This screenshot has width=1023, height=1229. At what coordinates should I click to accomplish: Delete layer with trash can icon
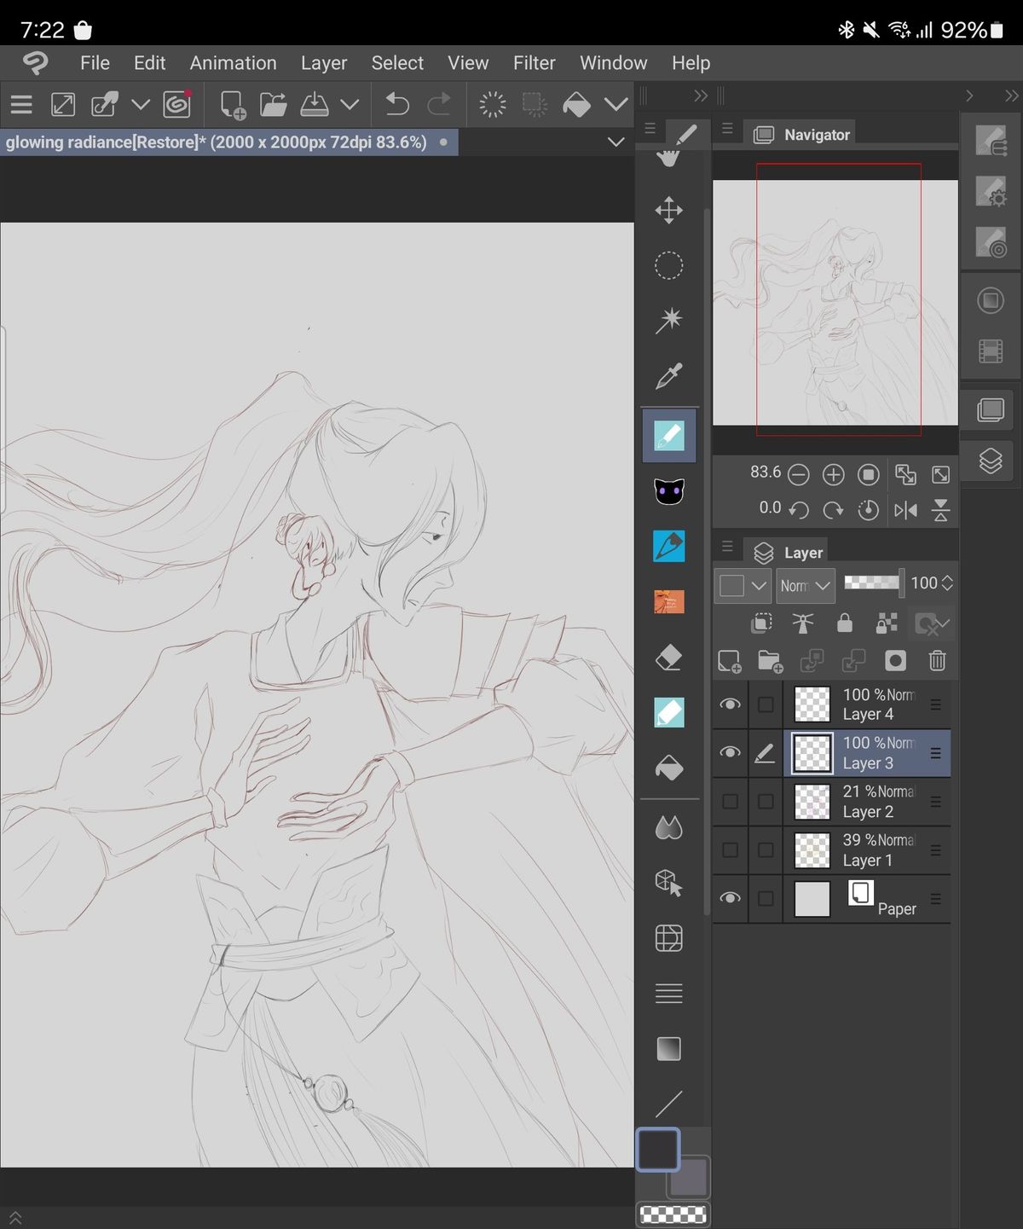coord(937,660)
